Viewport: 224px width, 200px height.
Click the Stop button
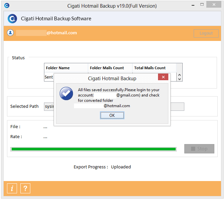(199, 149)
